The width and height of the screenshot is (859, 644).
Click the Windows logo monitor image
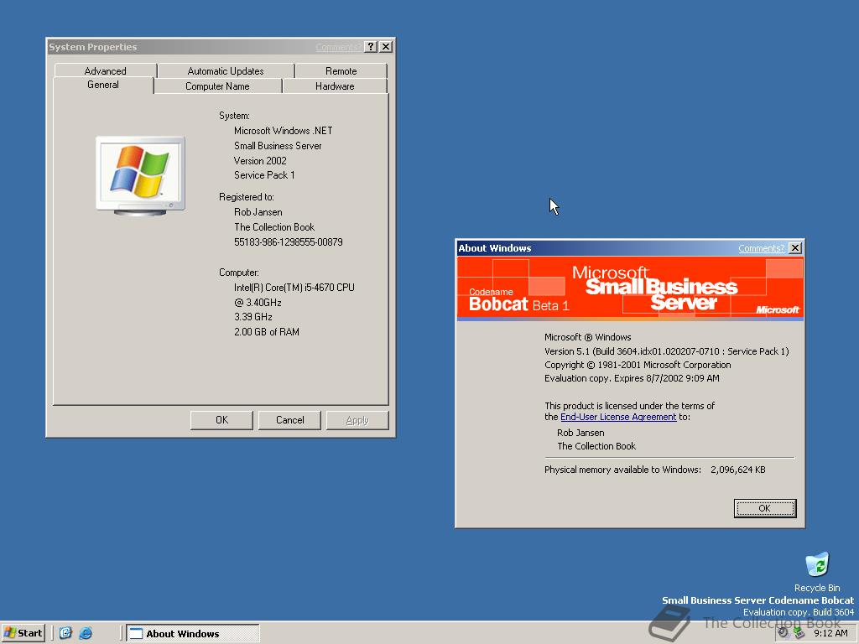pos(140,175)
